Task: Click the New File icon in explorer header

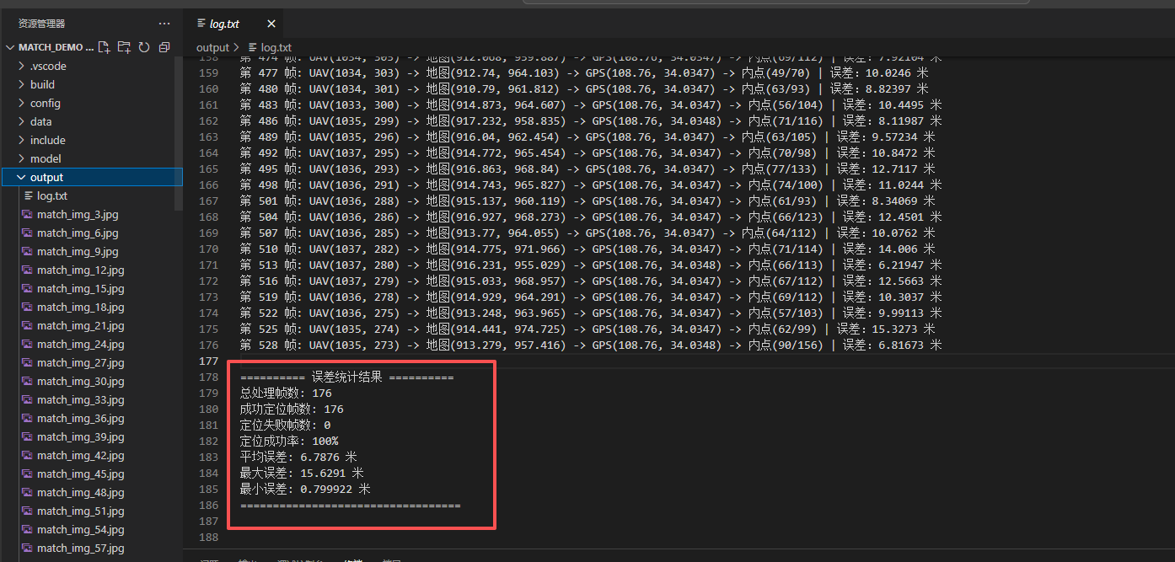Action: point(104,47)
